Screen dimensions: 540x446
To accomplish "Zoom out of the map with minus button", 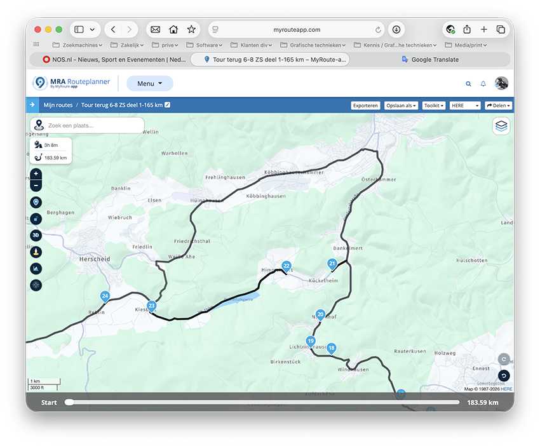I will 36,186.
